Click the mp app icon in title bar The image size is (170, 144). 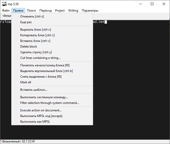(4, 4)
